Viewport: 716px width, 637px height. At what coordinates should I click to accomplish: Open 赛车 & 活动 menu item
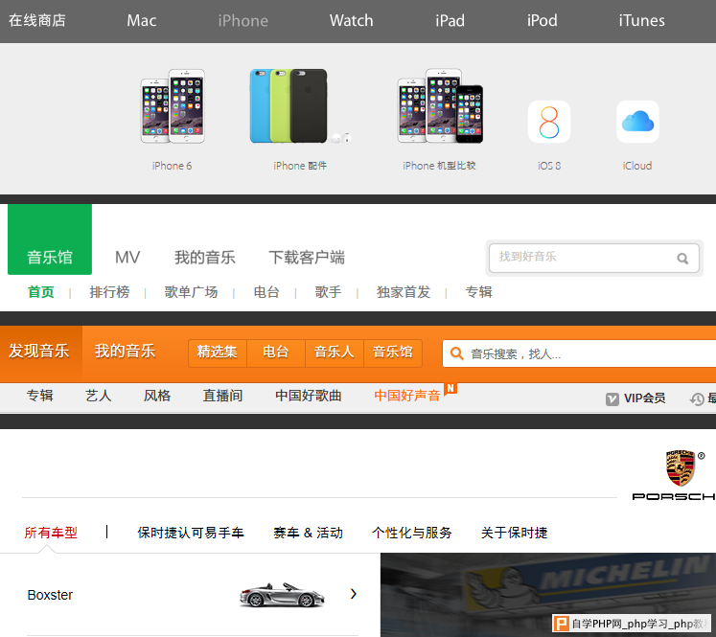[x=308, y=533]
